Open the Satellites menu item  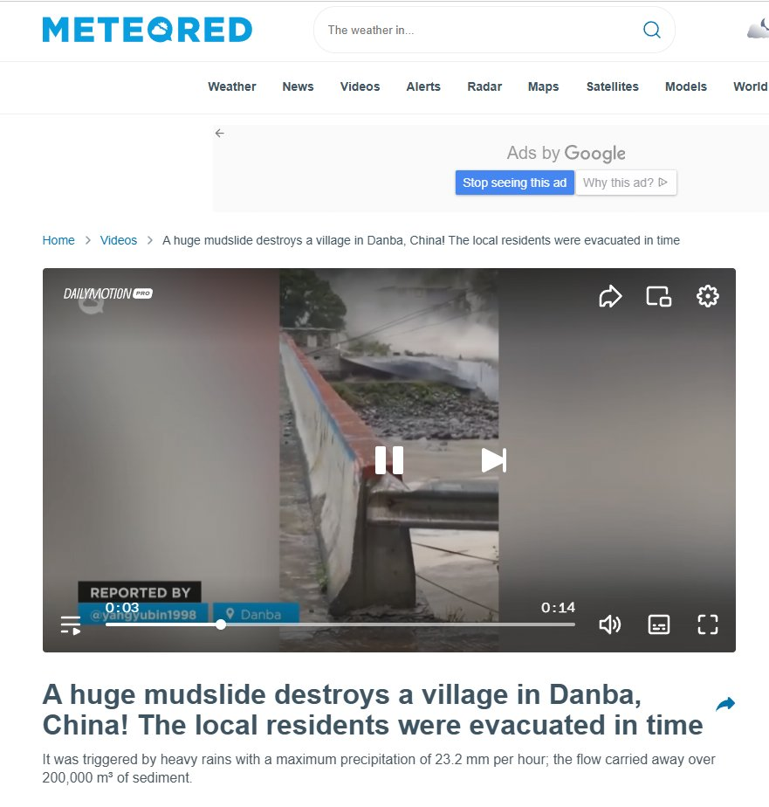tap(612, 86)
